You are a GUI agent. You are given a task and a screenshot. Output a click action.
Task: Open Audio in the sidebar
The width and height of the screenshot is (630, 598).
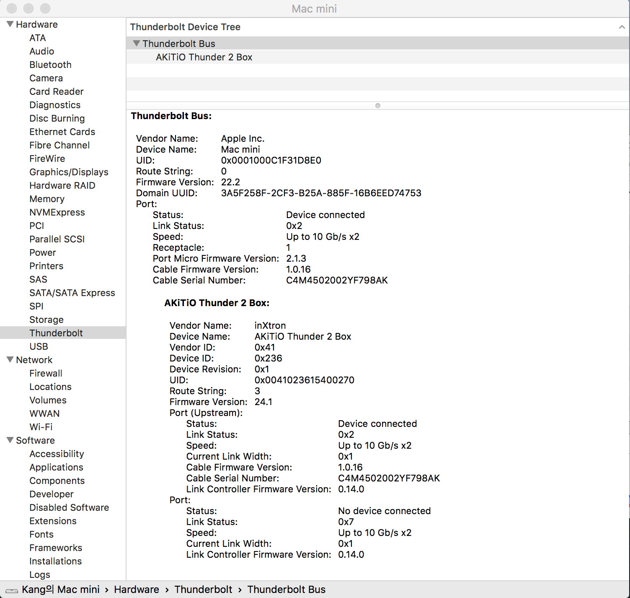(42, 51)
